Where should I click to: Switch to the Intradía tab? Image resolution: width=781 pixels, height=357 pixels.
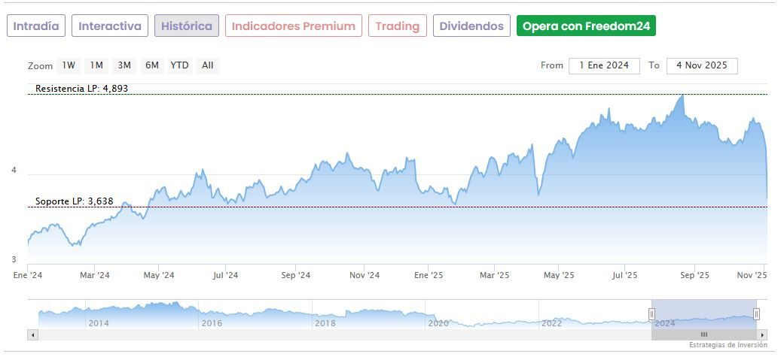click(x=36, y=26)
